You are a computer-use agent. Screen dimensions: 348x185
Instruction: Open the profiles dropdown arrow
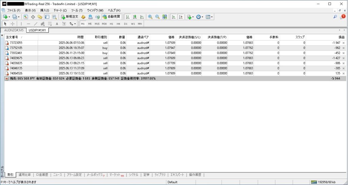[x=19, y=17]
